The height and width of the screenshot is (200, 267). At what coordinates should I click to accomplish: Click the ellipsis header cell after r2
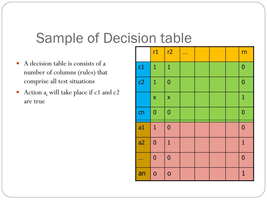click(x=187, y=54)
